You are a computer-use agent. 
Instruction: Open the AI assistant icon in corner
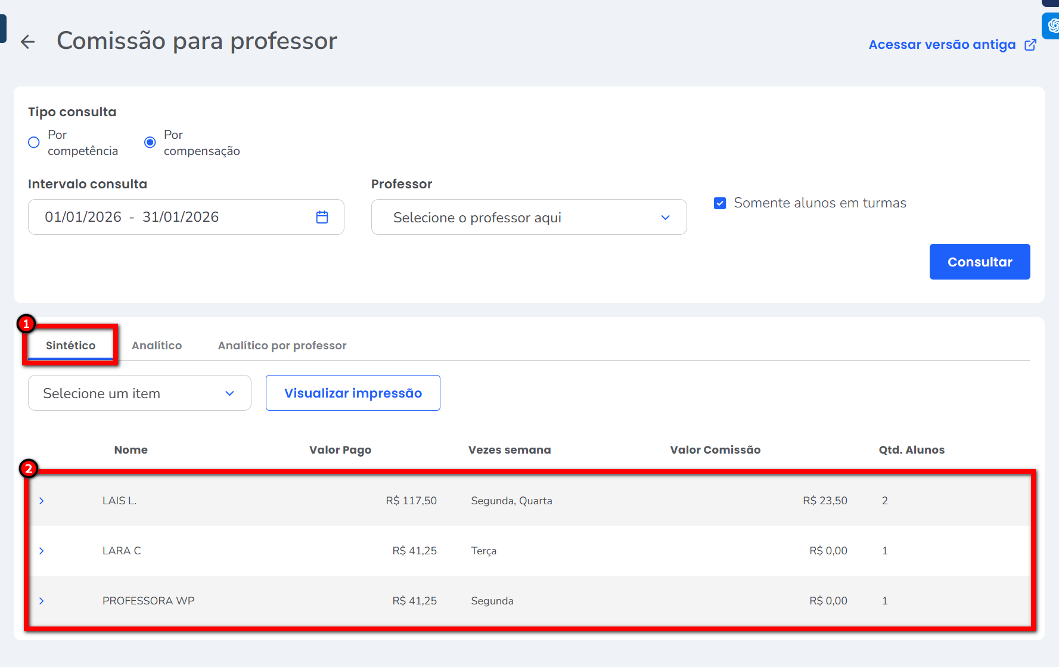(1052, 26)
